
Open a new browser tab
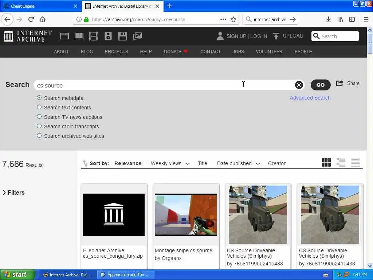170,6
